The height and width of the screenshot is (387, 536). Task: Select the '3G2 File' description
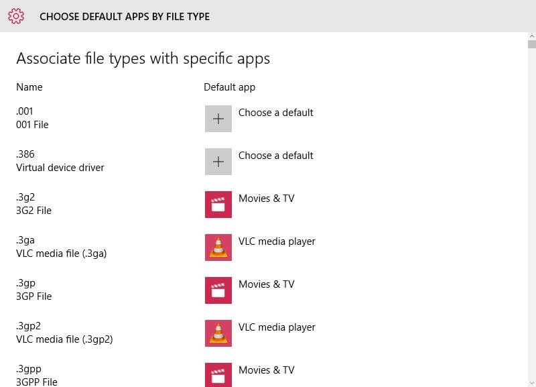[34, 211]
